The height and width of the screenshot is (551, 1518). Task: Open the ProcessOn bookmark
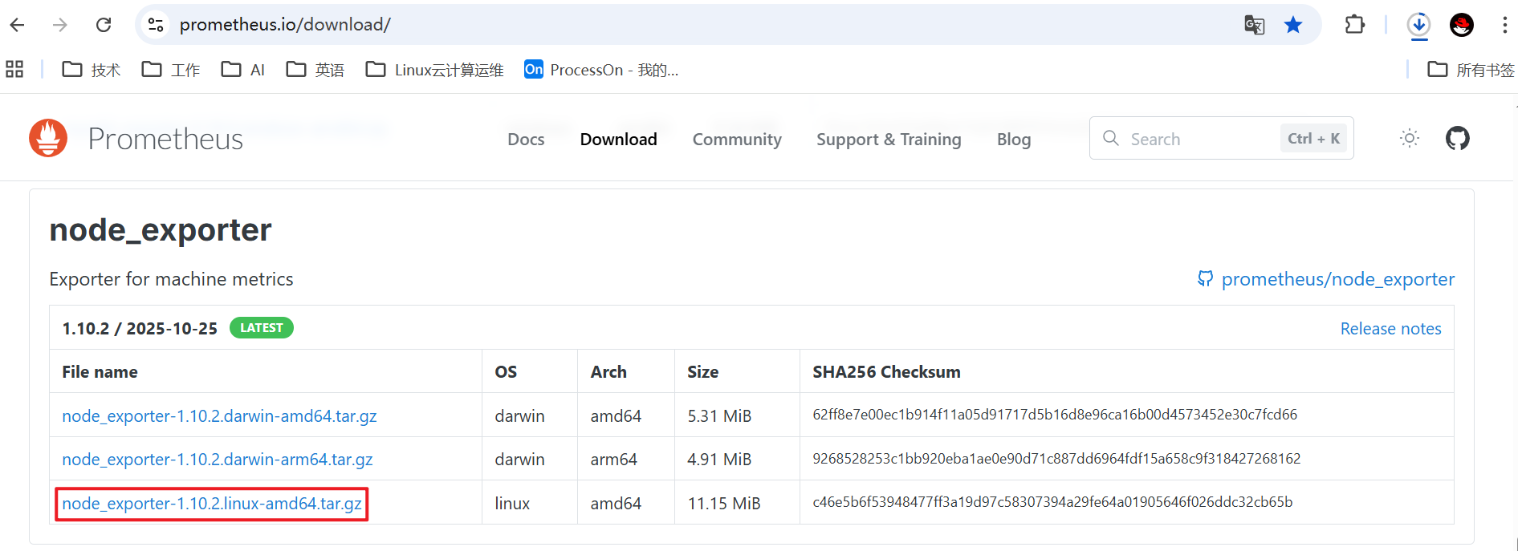tap(601, 70)
